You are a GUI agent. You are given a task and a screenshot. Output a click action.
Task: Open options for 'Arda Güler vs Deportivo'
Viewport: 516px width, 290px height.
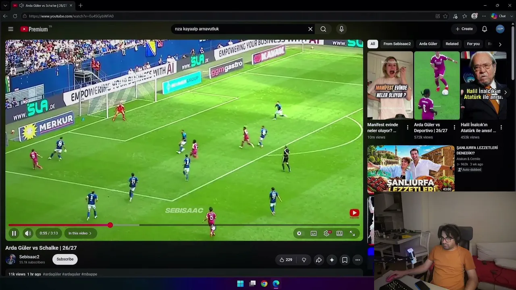pyautogui.click(x=454, y=127)
